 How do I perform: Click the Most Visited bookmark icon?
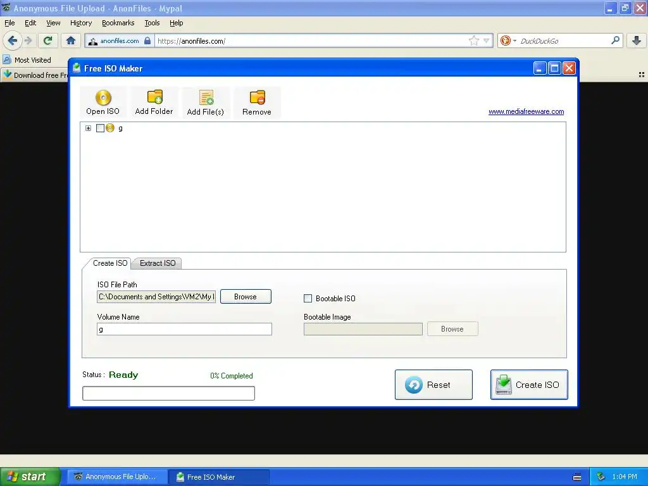(6, 59)
